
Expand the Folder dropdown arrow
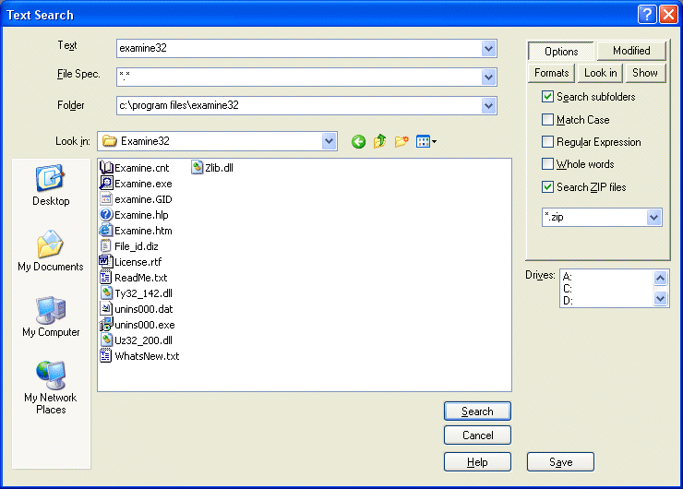click(x=489, y=105)
